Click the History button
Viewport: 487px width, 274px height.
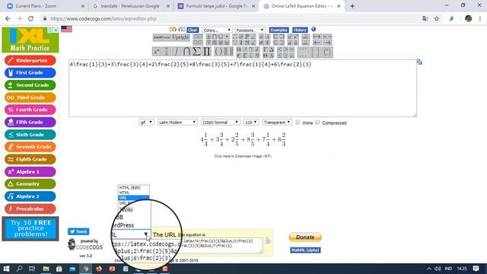click(300, 30)
